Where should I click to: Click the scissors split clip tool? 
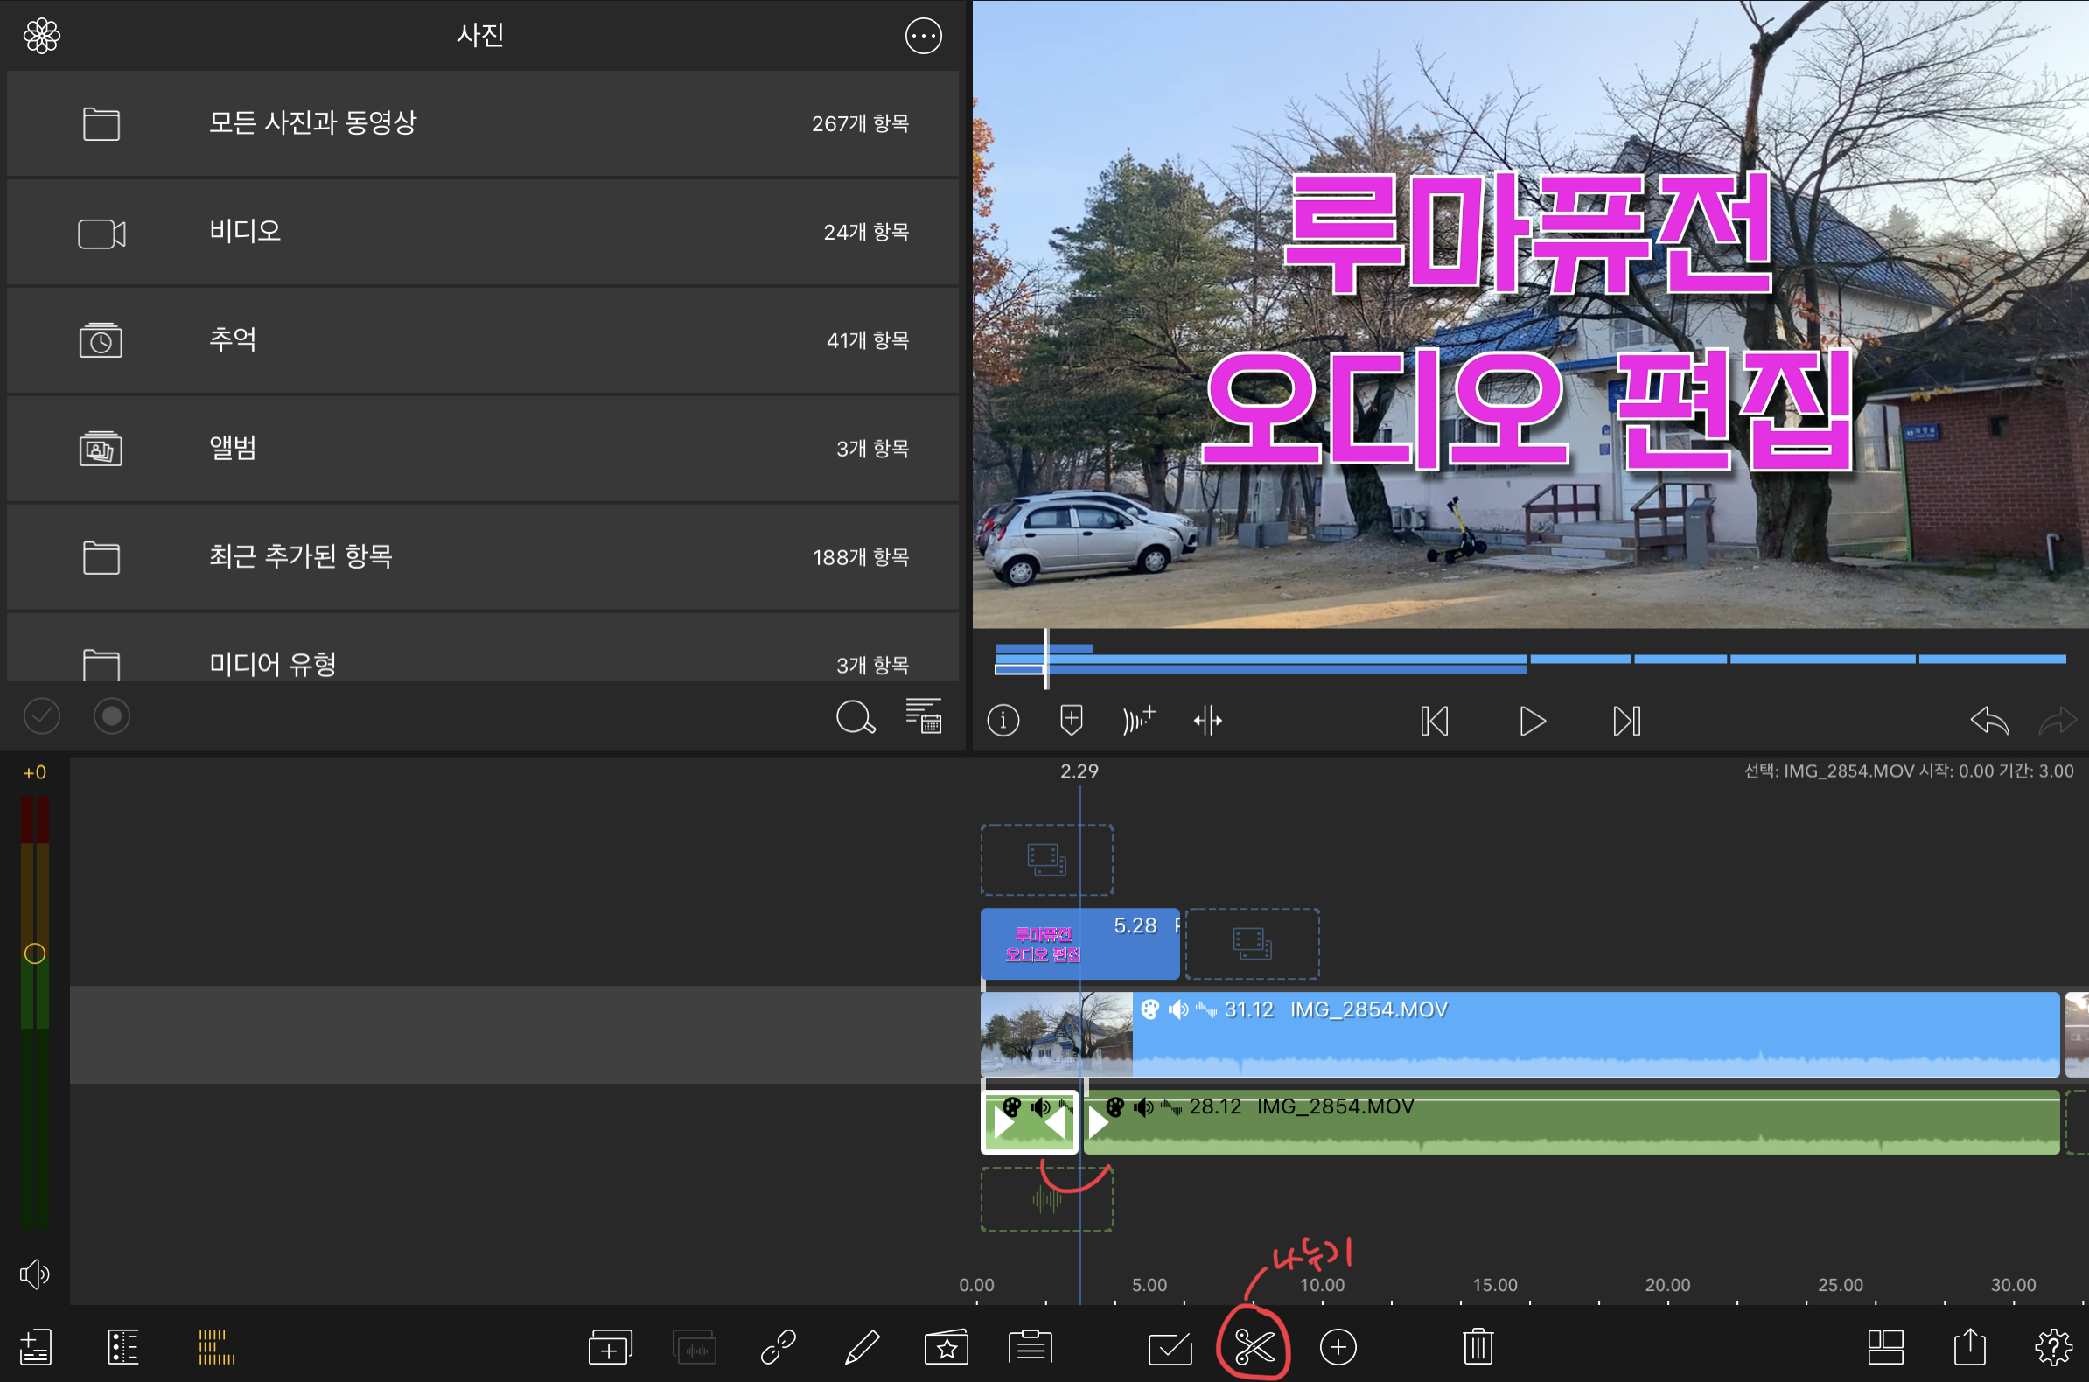coord(1254,1347)
